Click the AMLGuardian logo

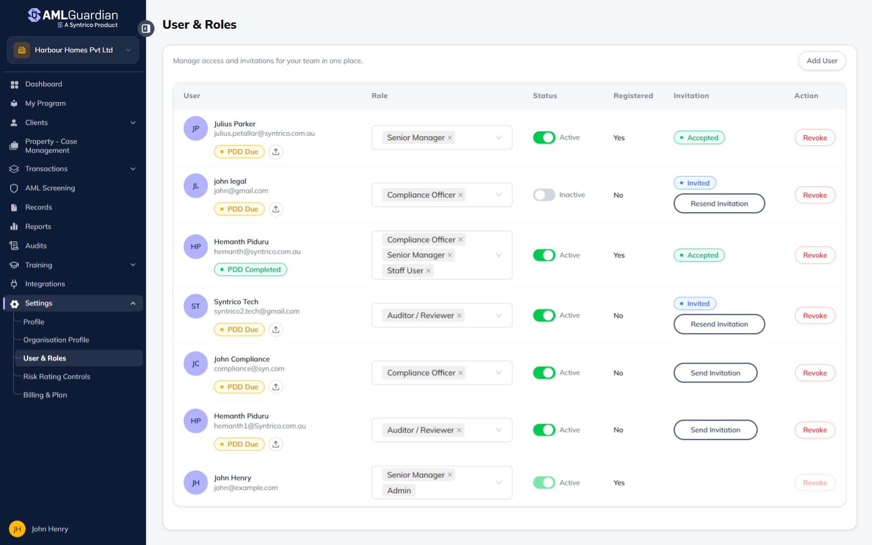pos(73,19)
